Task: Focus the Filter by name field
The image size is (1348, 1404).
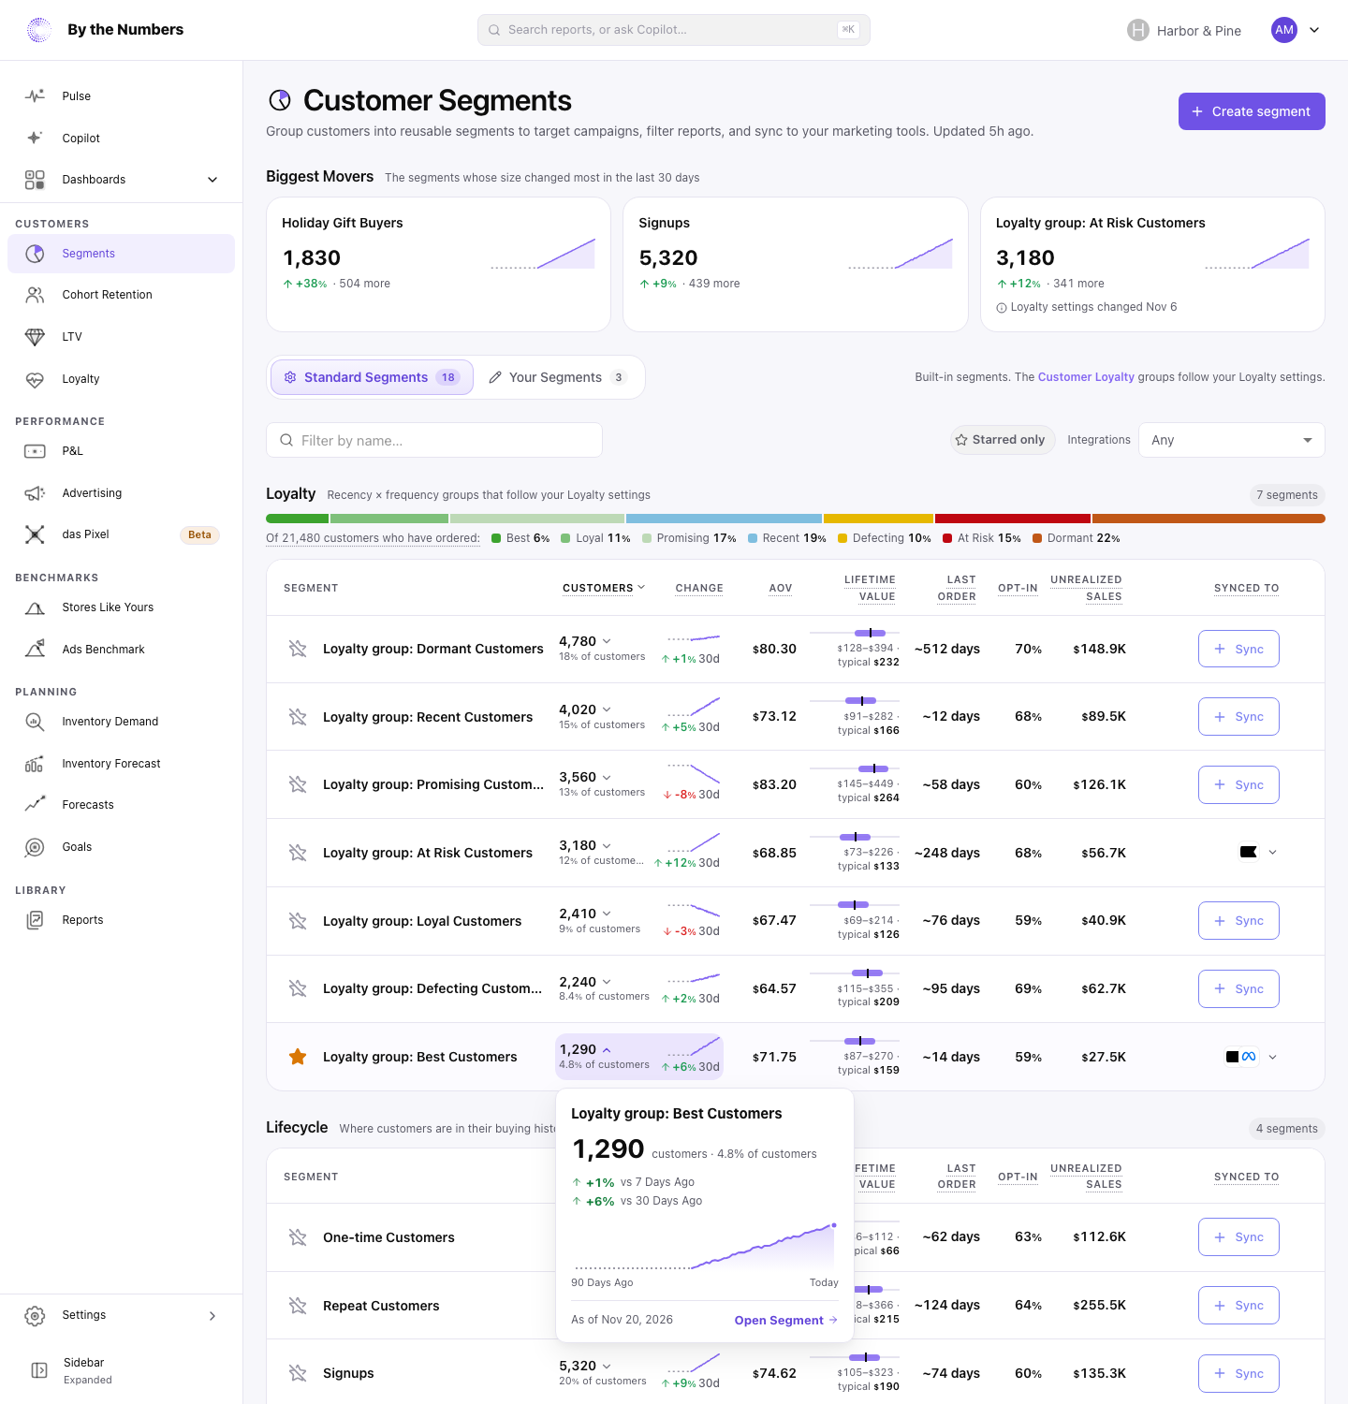Action: pyautogui.click(x=434, y=440)
